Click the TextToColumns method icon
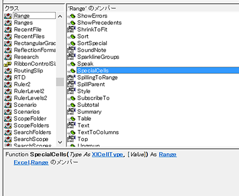 (x=71, y=132)
